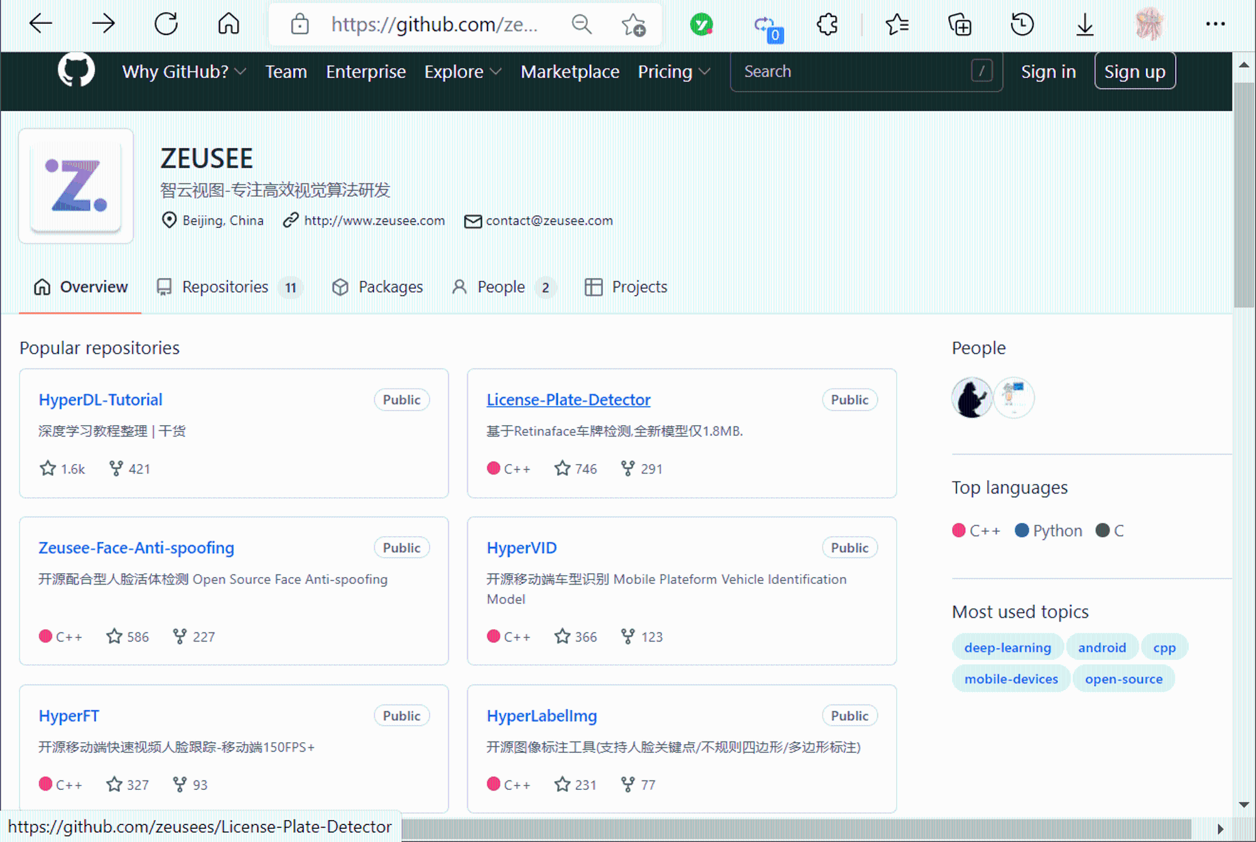The image size is (1256, 842).
Task: View forks of License-Plate-Detector (291)
Action: [641, 468]
